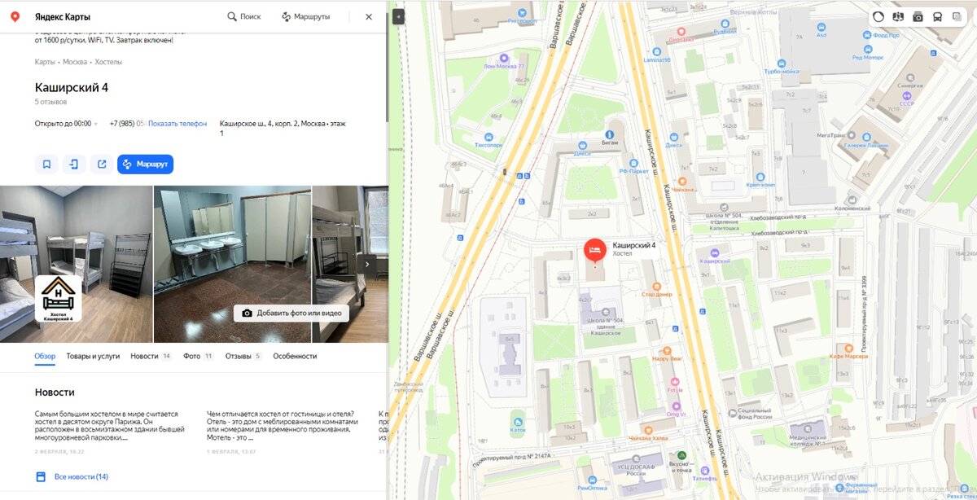Click Добавить фото или видео button
The height and width of the screenshot is (500, 977).
(x=291, y=313)
